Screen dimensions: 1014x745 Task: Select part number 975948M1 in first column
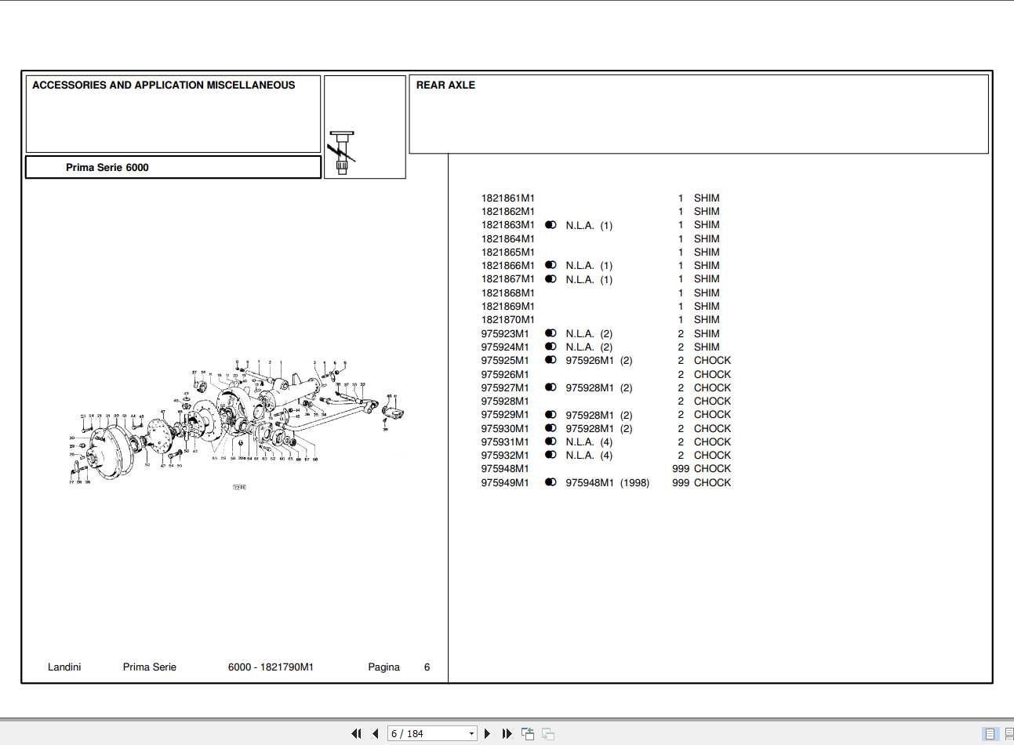[505, 469]
